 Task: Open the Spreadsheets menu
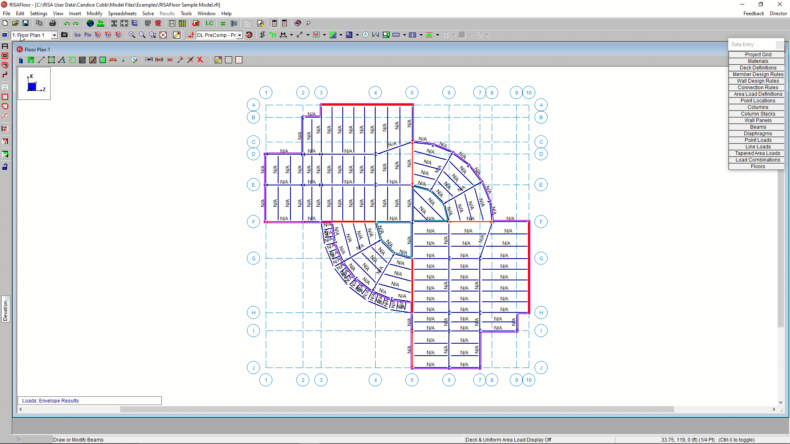122,14
